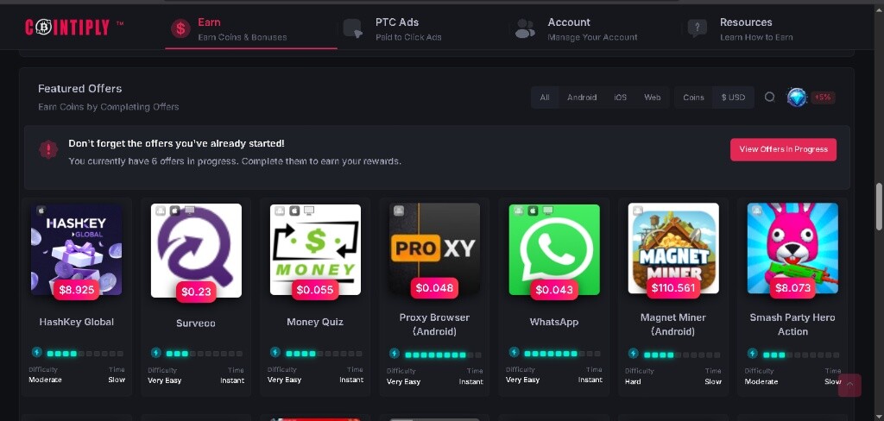Click the $8.073 reward badge on Smash Party Hero
884x421 pixels.
point(792,288)
